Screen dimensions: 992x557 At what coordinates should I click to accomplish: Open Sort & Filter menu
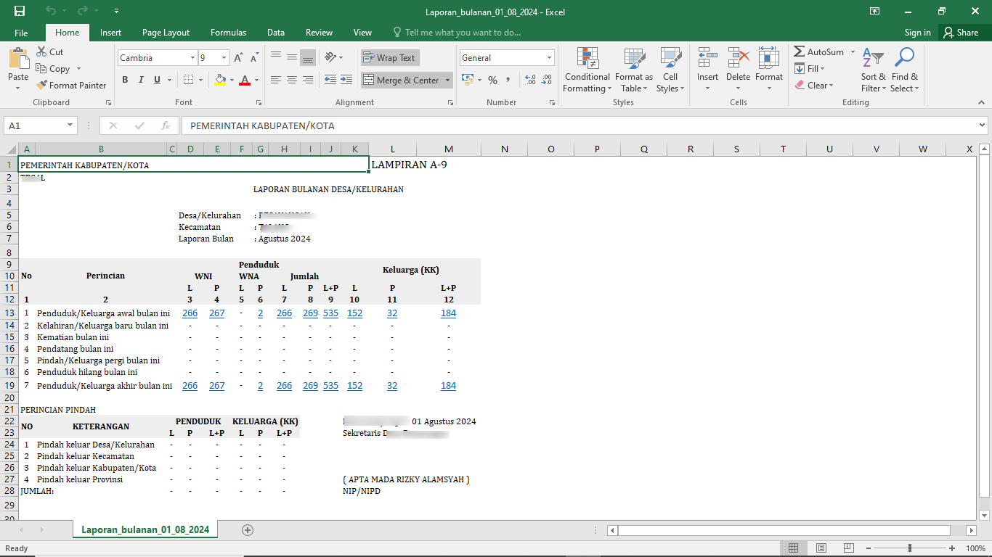874,70
